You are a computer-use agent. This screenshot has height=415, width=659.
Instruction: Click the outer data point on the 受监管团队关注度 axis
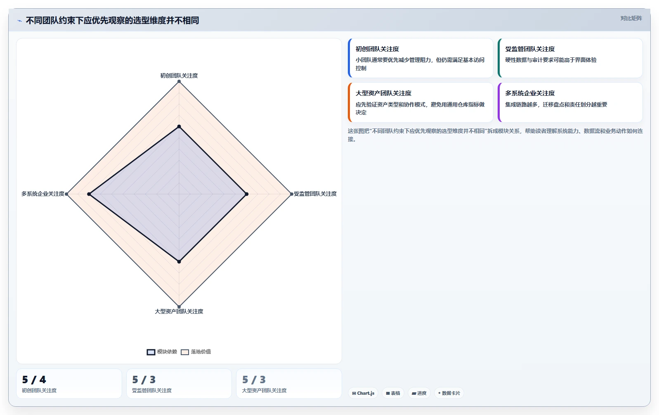coord(291,194)
